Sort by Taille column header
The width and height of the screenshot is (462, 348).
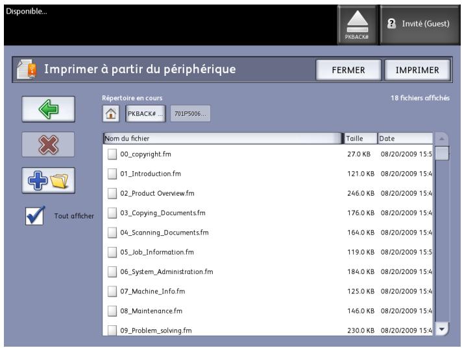[361, 138]
